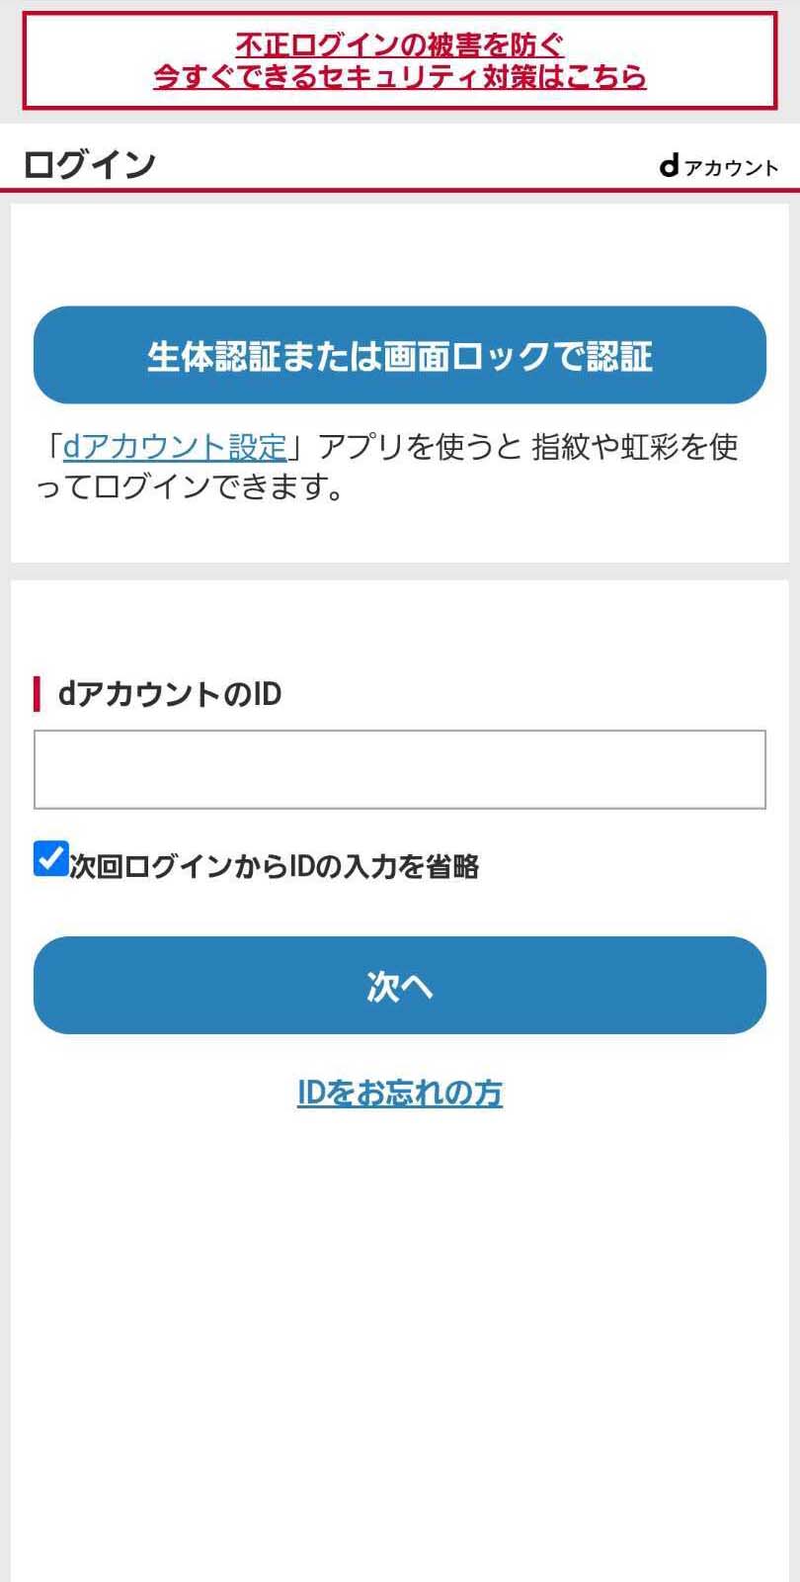Click the 次回ログインからIDの入力を省略 label text
The image size is (800, 1582).
(x=274, y=867)
